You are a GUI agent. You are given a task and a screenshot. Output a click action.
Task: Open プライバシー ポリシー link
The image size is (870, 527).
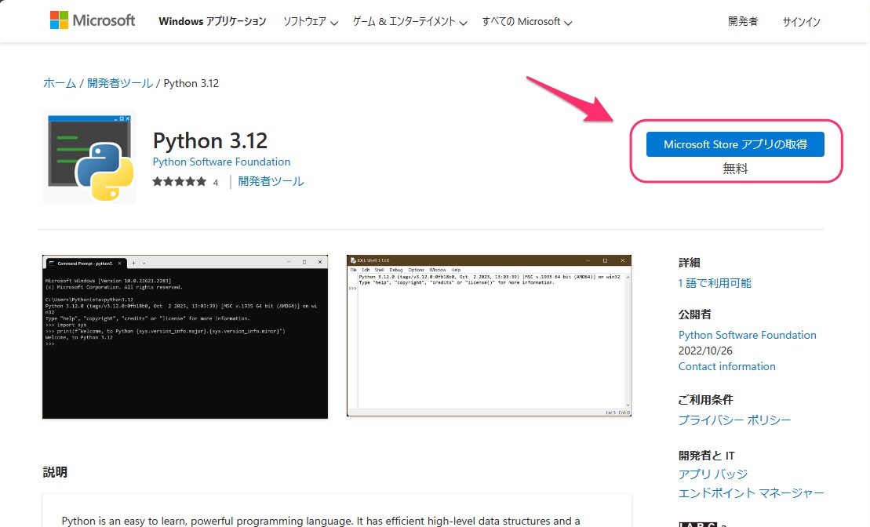734,420
